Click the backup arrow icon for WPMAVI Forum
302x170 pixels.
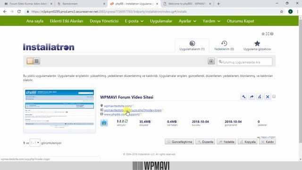coord(252,96)
